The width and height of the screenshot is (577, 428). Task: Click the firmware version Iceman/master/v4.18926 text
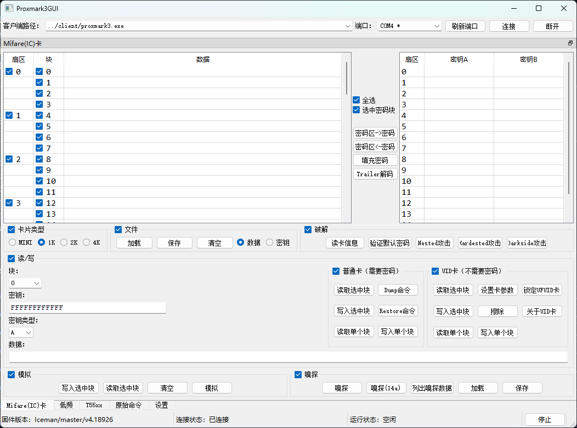point(74,419)
